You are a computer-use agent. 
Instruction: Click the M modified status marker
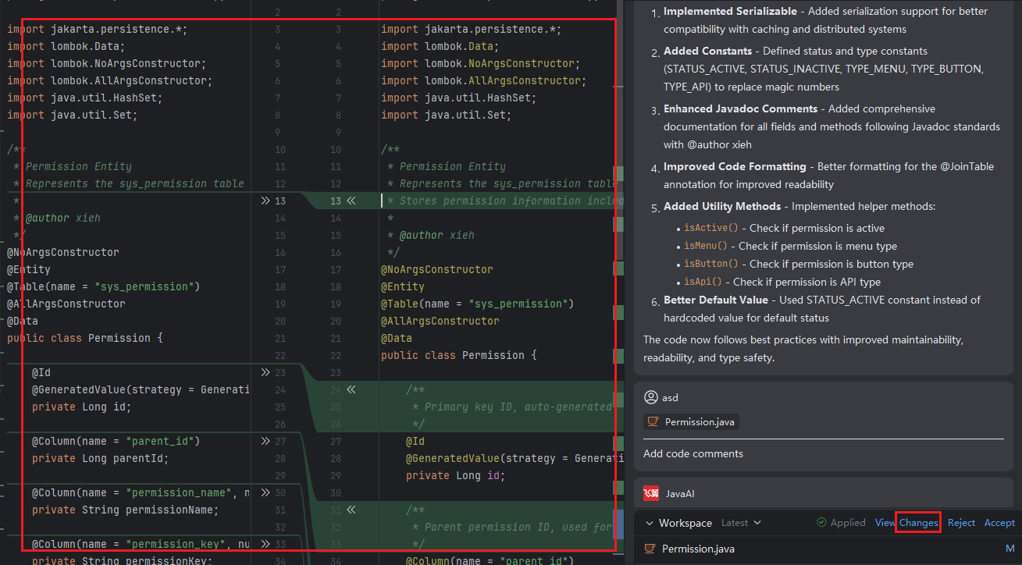pos(1010,549)
